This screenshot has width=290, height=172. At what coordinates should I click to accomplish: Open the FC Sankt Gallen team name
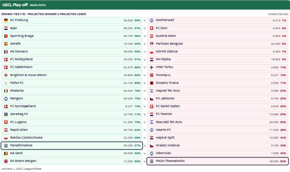pos(168,106)
